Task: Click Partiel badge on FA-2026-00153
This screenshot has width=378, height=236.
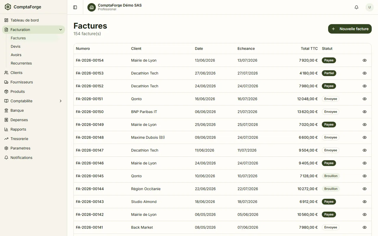Action: coord(329,73)
